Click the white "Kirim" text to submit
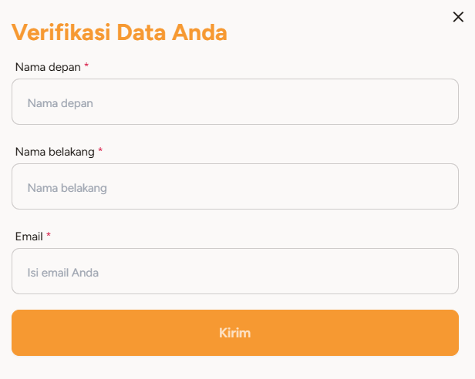 [x=234, y=333]
